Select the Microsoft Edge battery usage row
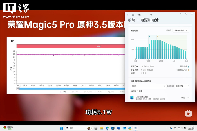The image size is (197, 131). tap(160, 98)
